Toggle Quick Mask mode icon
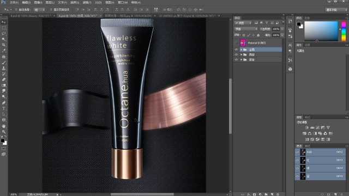Viewport: 349px width, 196px height. pos(4,149)
